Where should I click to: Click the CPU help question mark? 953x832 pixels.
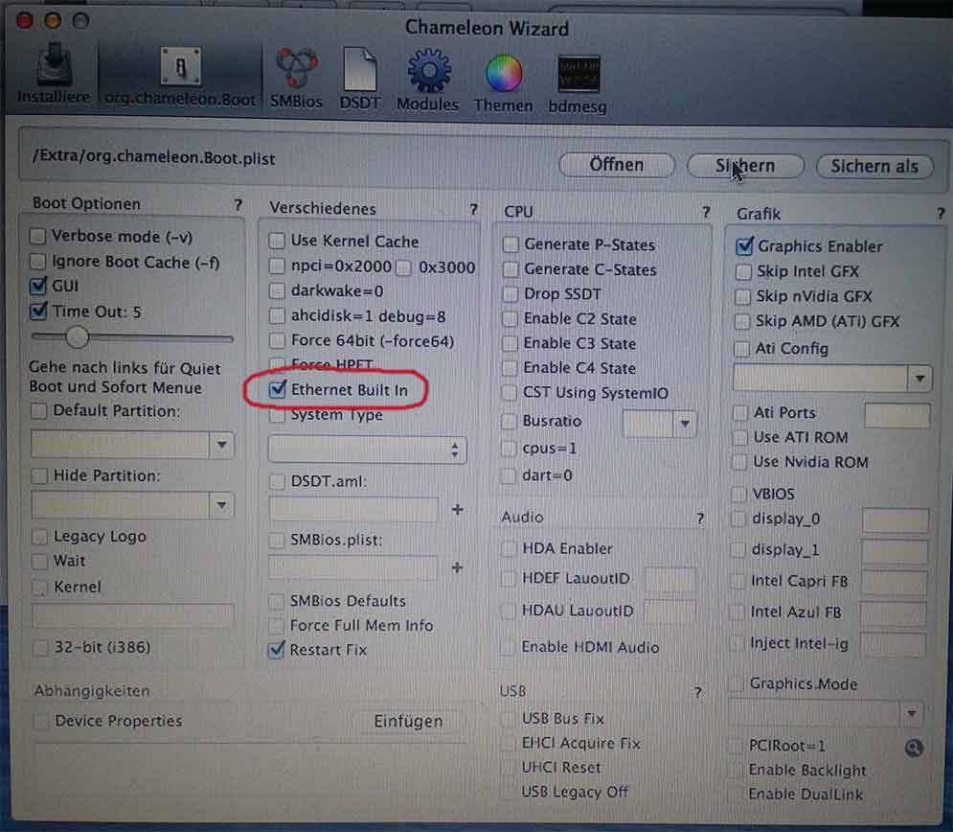coord(706,212)
